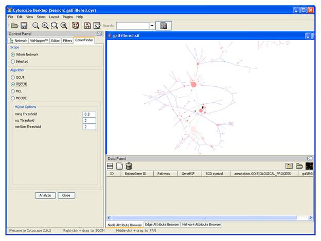Fit network to window with the zoom icon
This screenshot has height=241, width=321.
64,26
